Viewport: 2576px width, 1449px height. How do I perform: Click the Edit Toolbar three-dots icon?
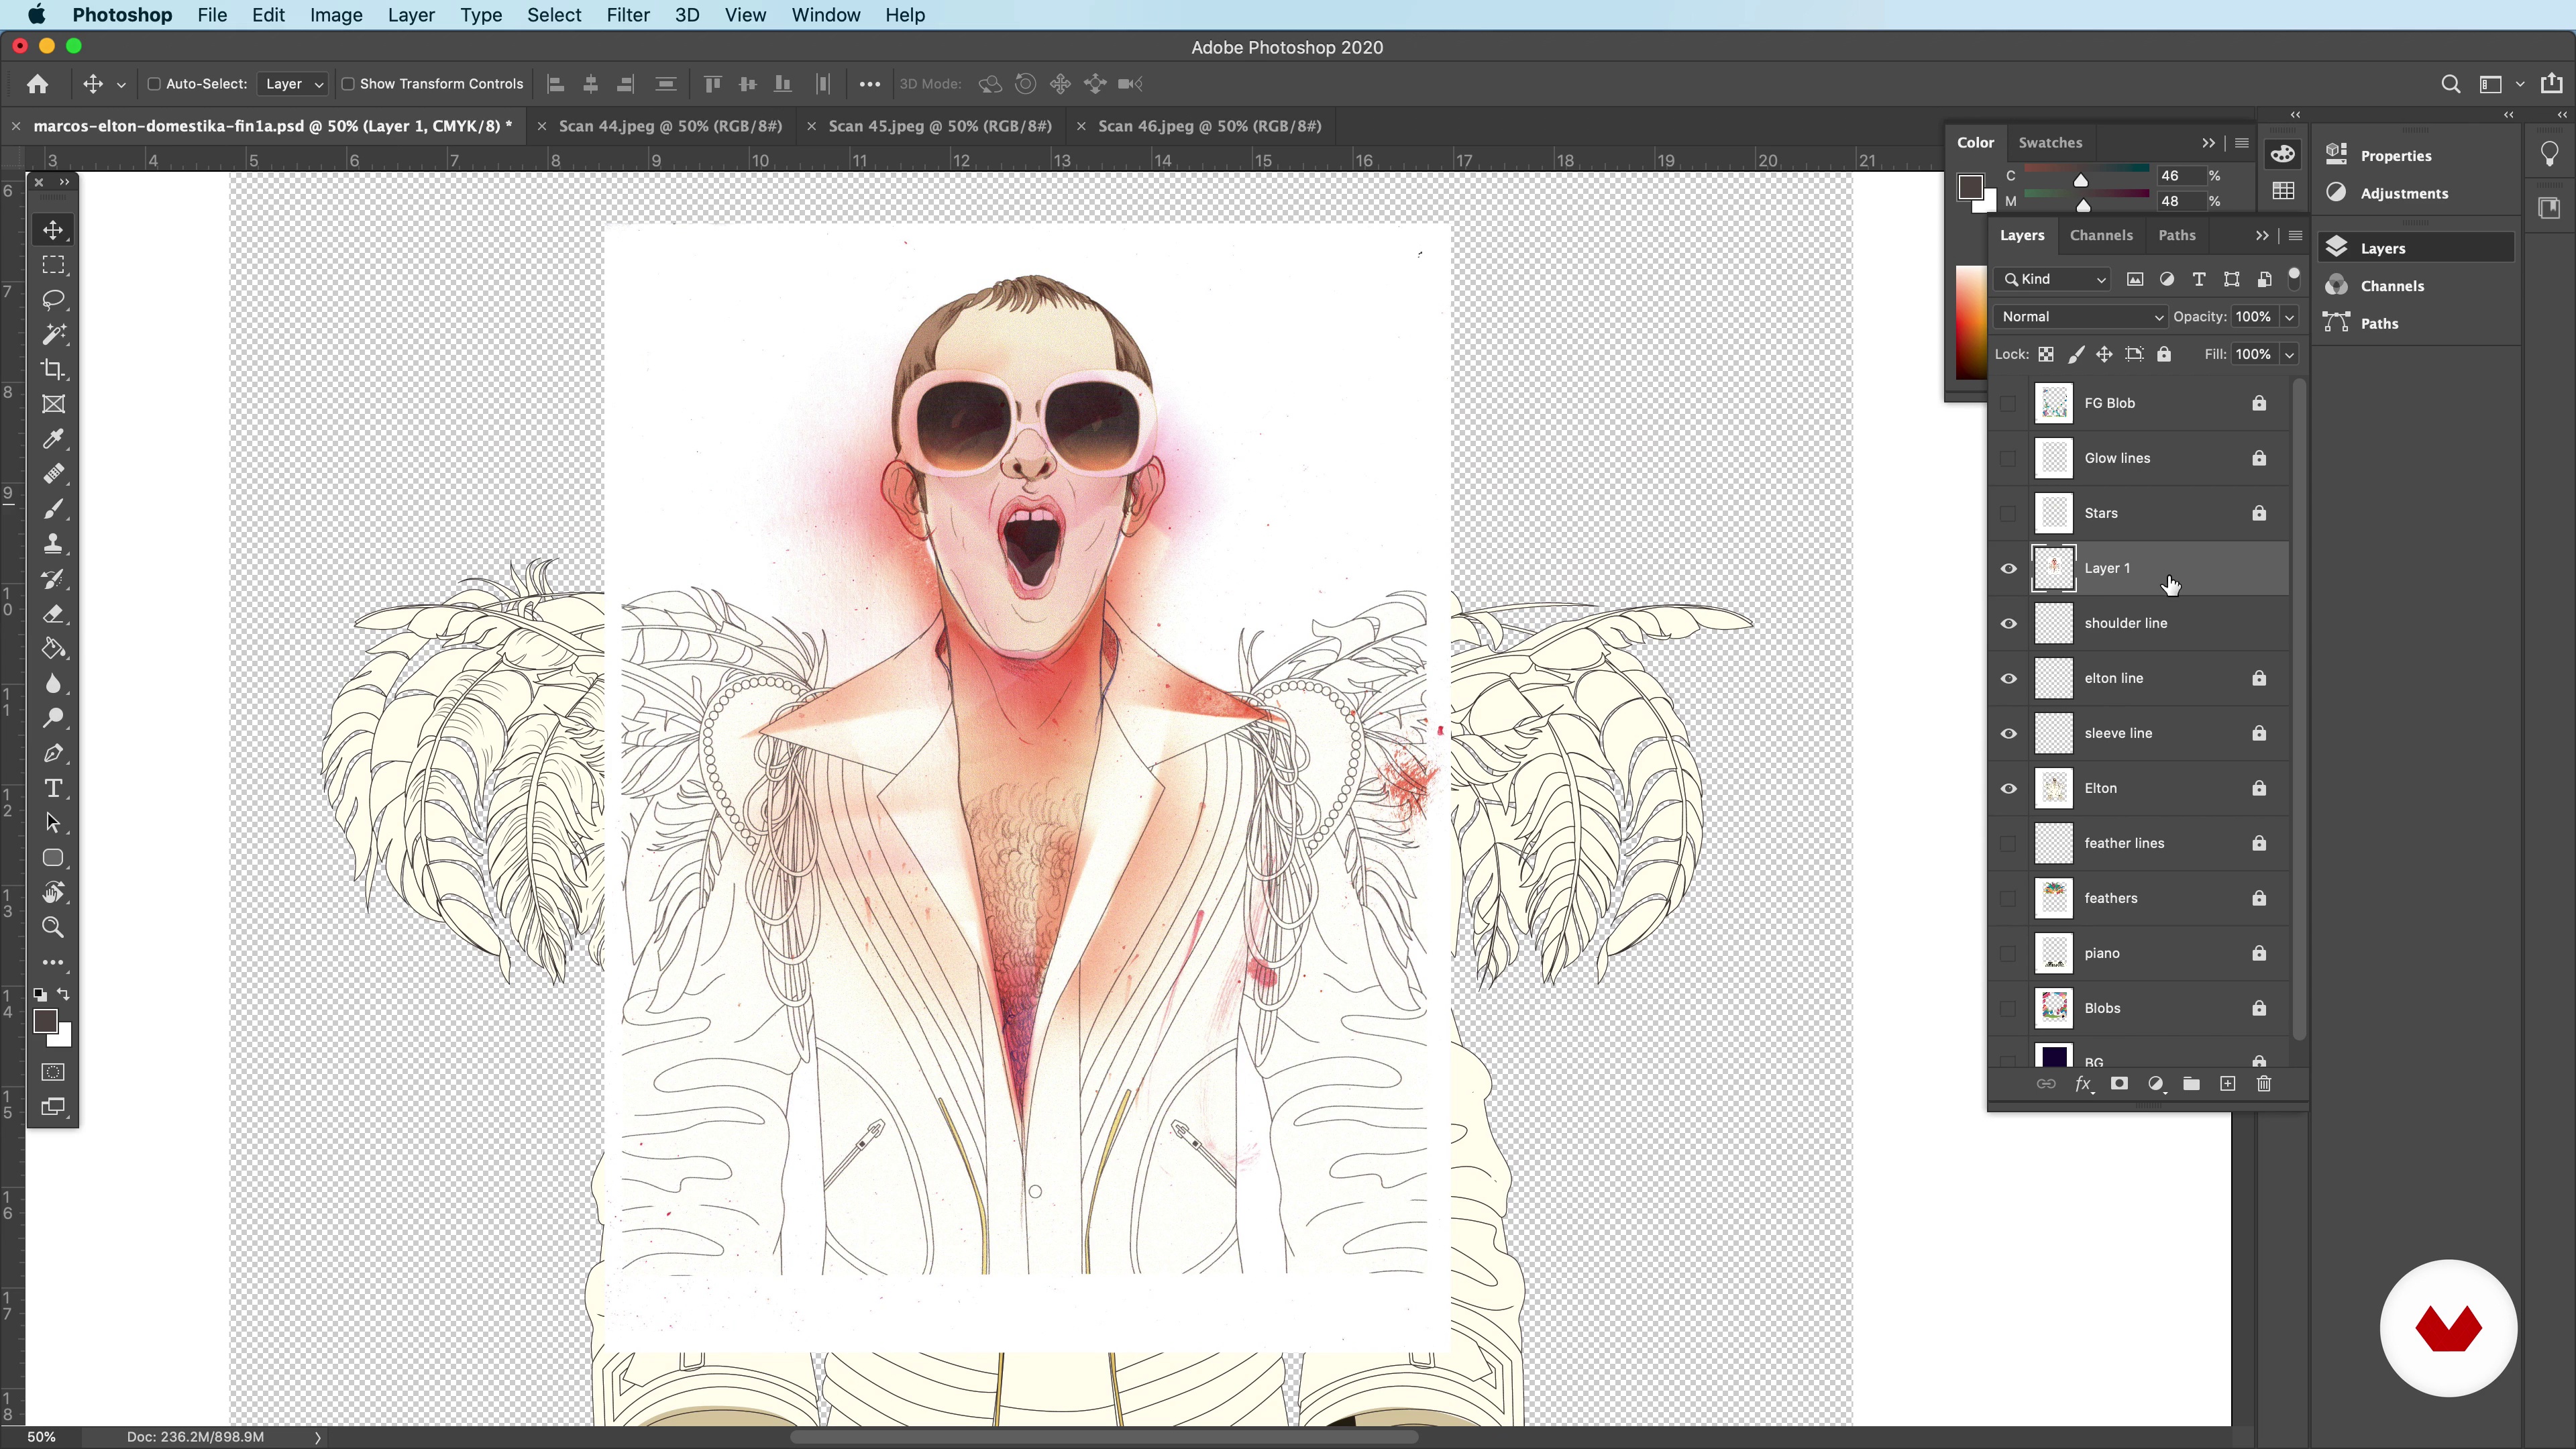(53, 962)
